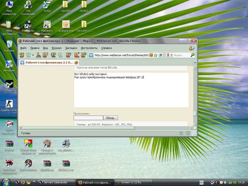Click inside the message text area

131,90
